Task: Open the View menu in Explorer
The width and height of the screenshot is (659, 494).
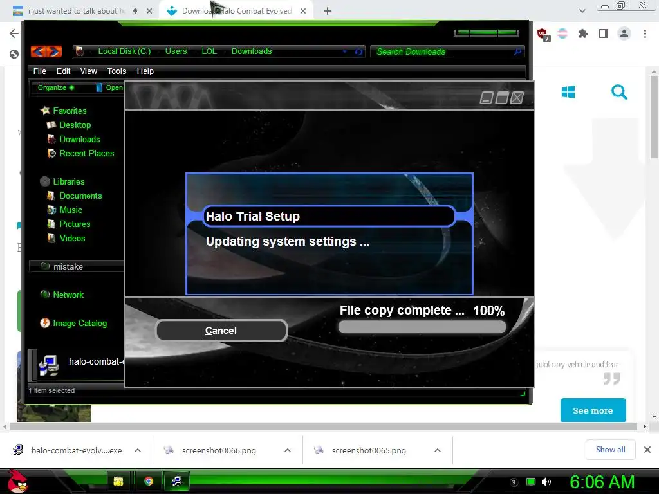Action: 89,71
